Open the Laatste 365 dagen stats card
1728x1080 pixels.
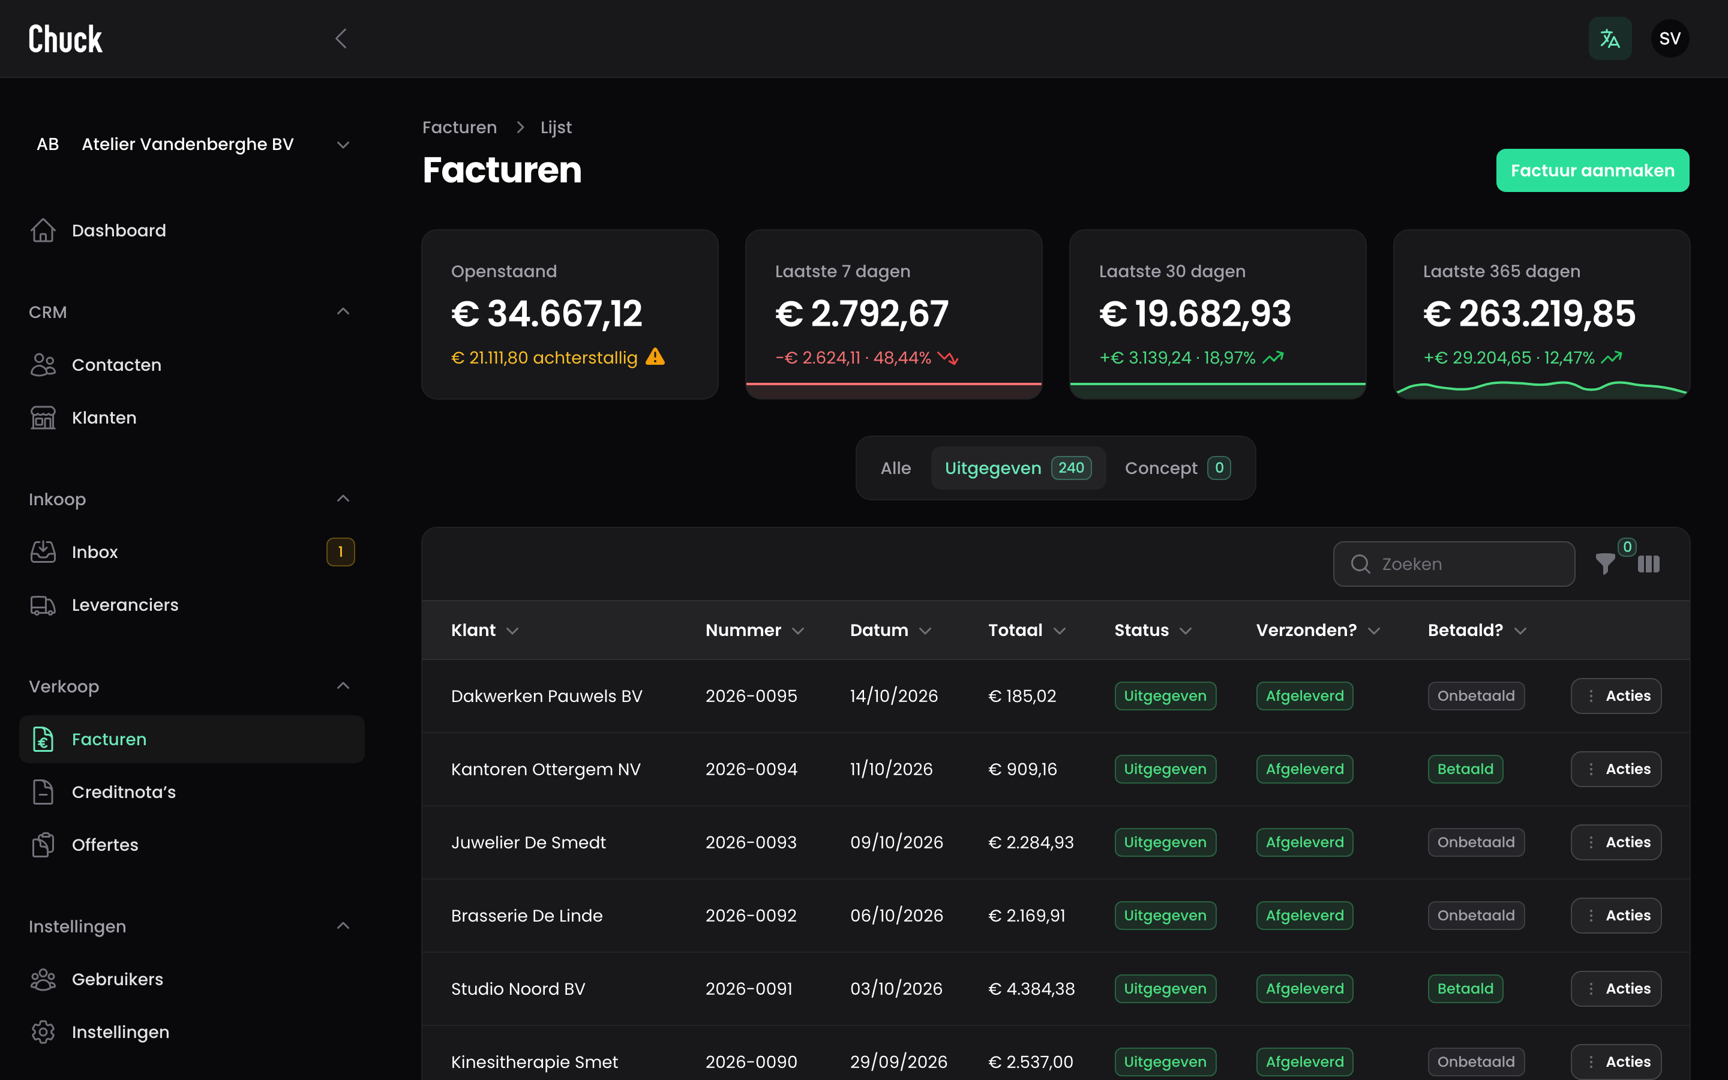tap(1541, 314)
